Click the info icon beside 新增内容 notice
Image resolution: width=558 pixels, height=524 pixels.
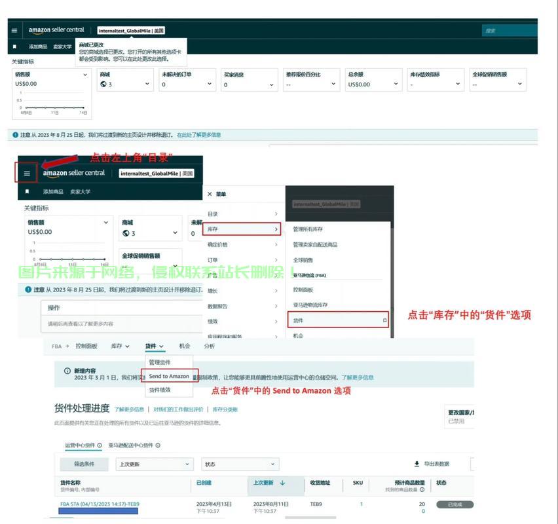pyautogui.click(x=67, y=371)
